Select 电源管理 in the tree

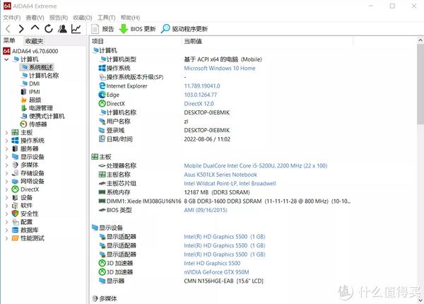pos(37,108)
